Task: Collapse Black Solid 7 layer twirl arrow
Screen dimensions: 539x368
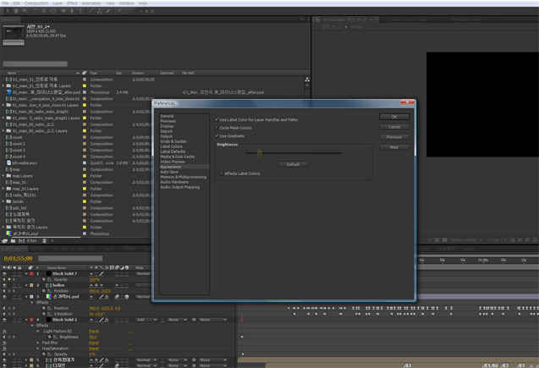Action: pos(26,273)
